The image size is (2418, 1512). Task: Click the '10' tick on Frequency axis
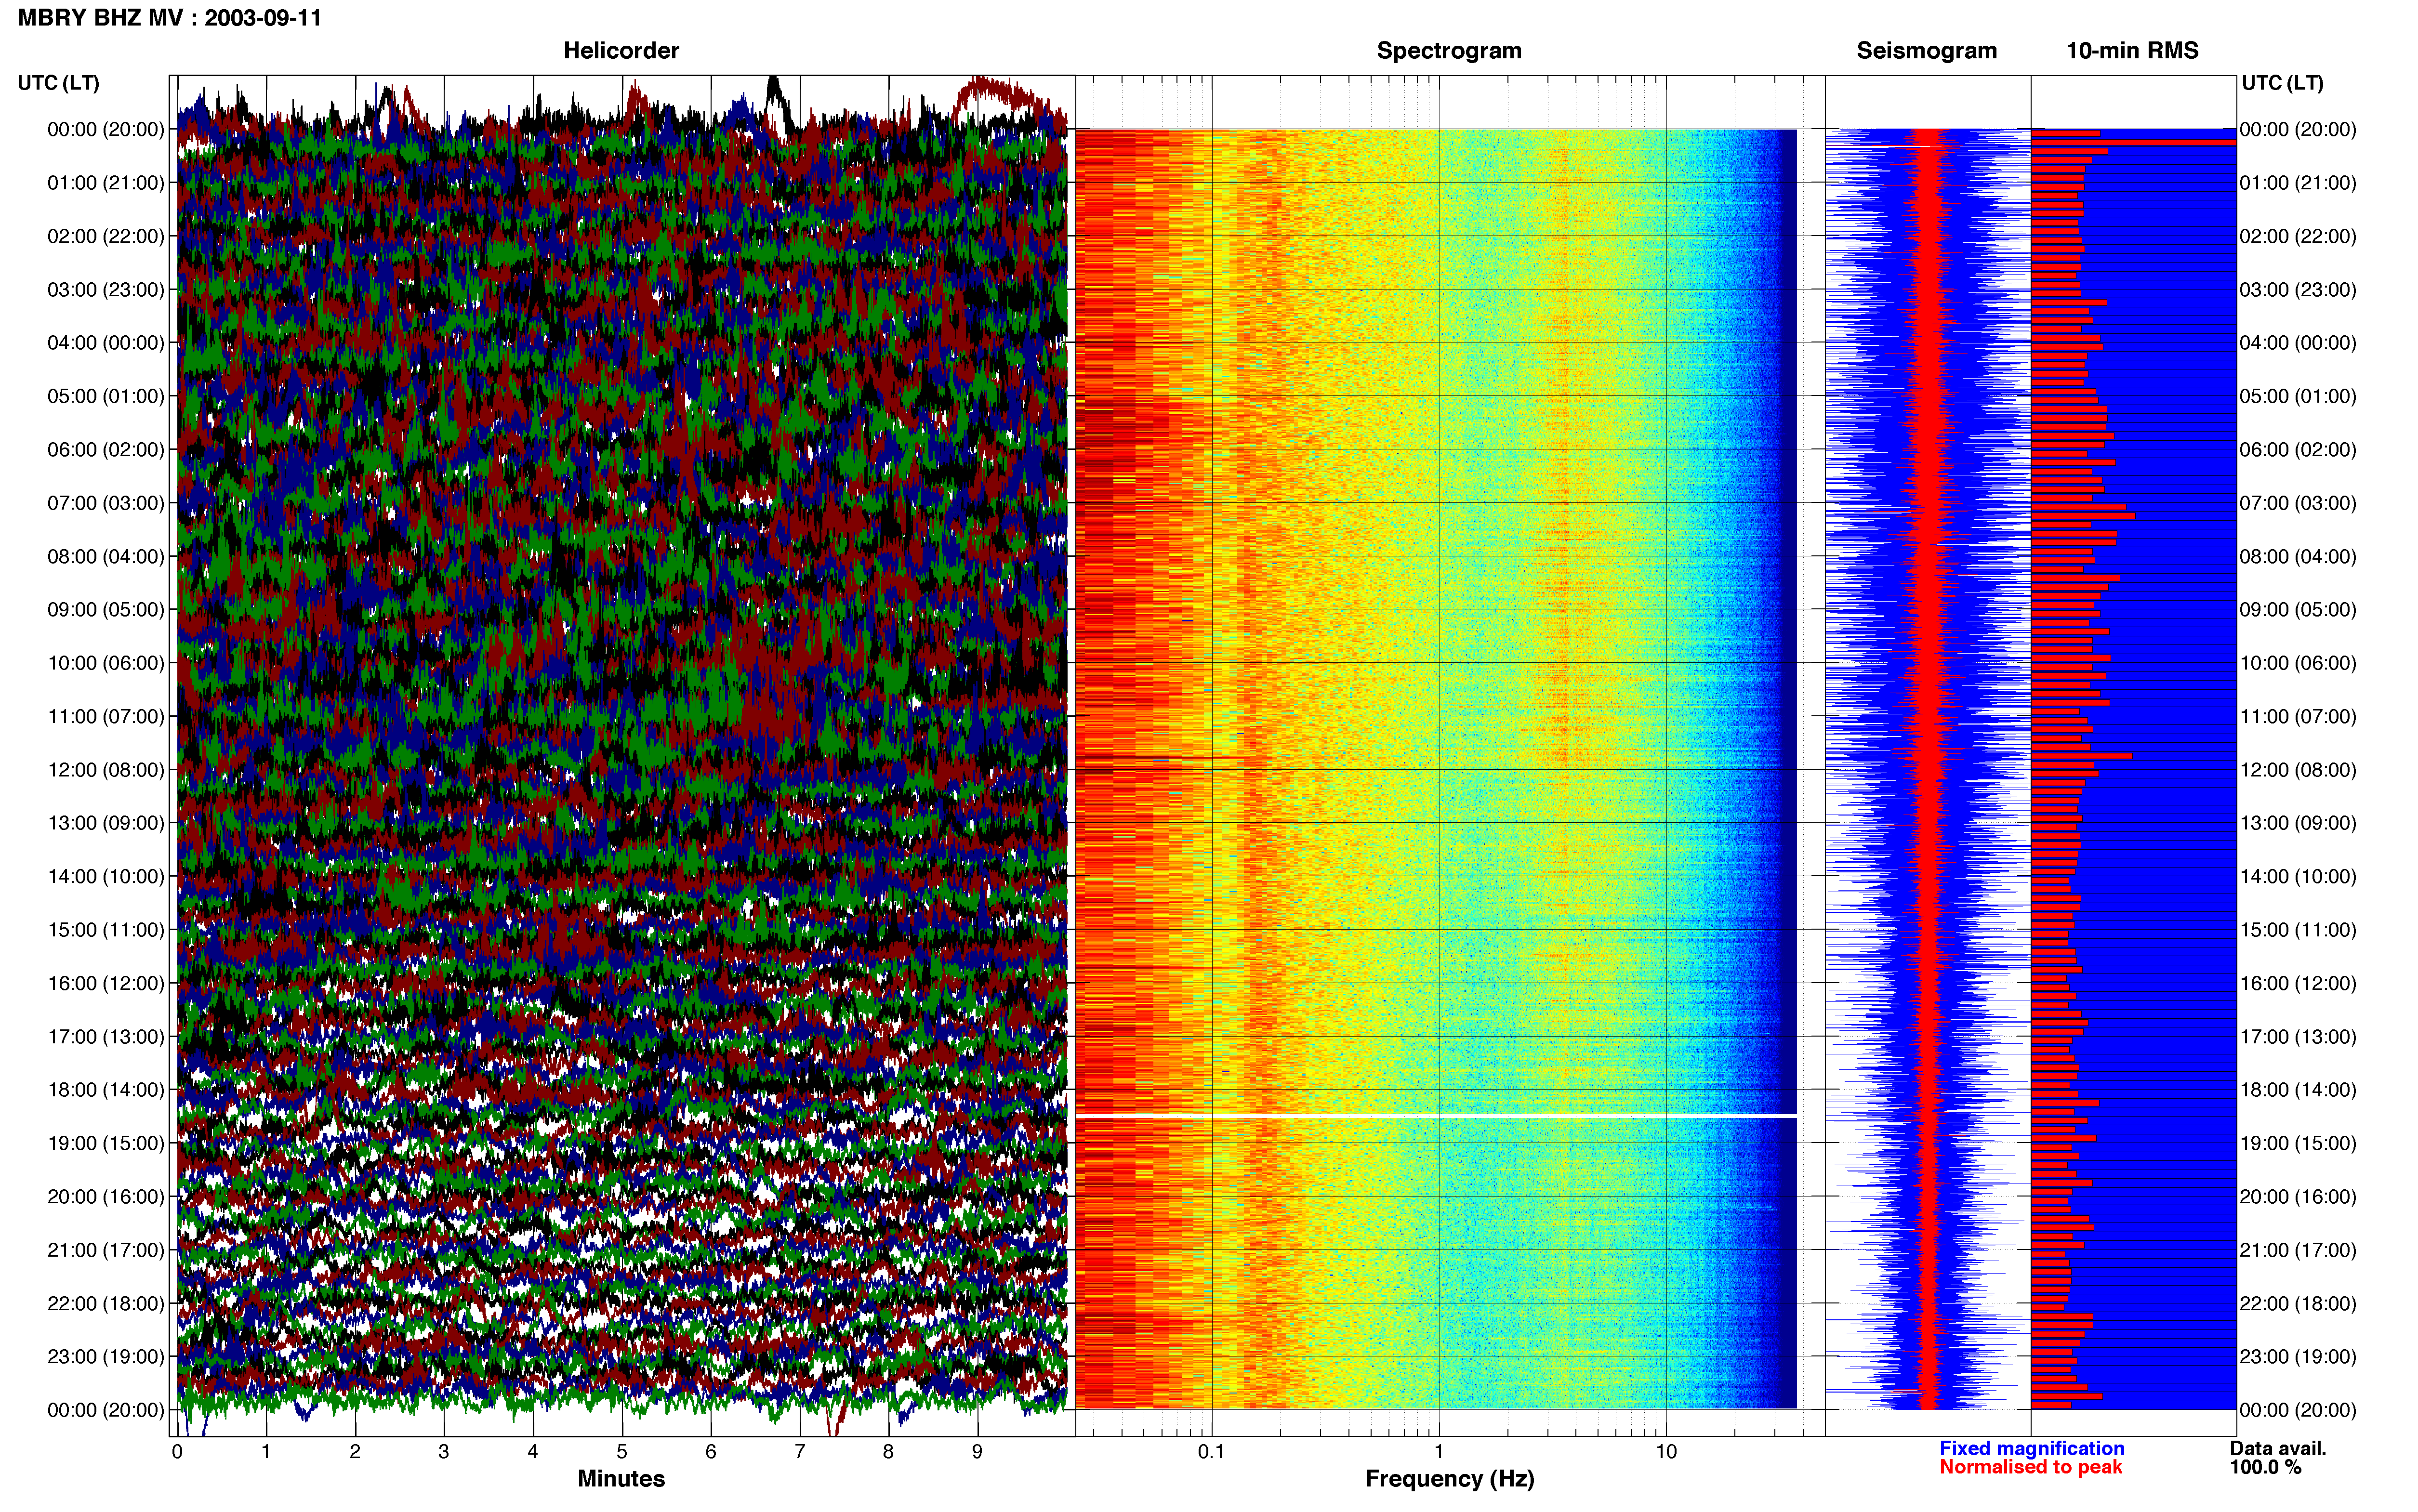[1666, 1452]
